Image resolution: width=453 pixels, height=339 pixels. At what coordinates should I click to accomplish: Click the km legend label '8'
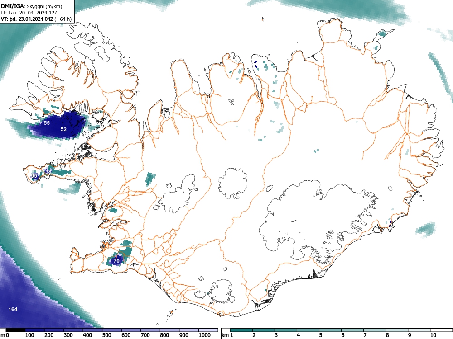(387, 335)
